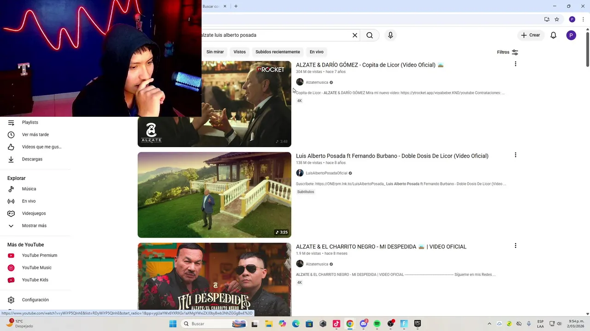Click the ESP LAA language indicator
The height and width of the screenshot is (331, 590).
[x=540, y=324]
